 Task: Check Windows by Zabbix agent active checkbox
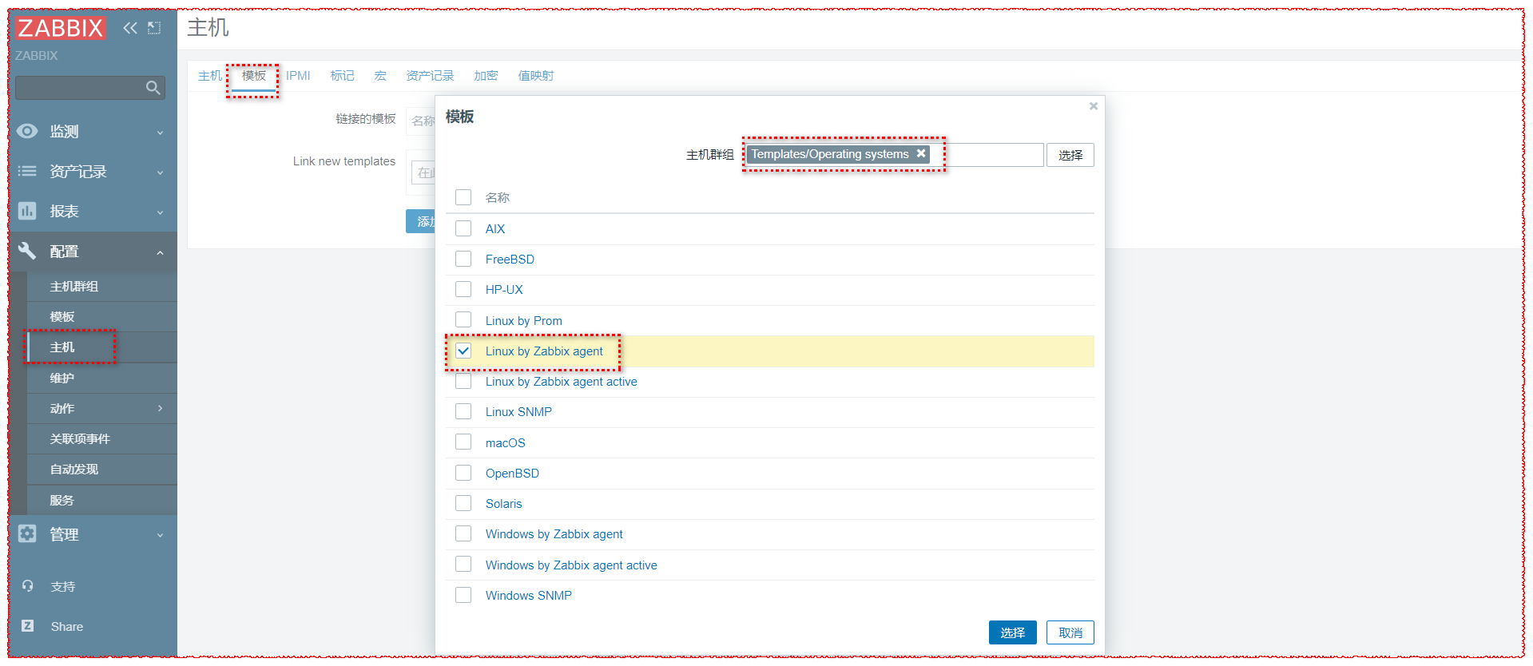pyautogui.click(x=463, y=565)
